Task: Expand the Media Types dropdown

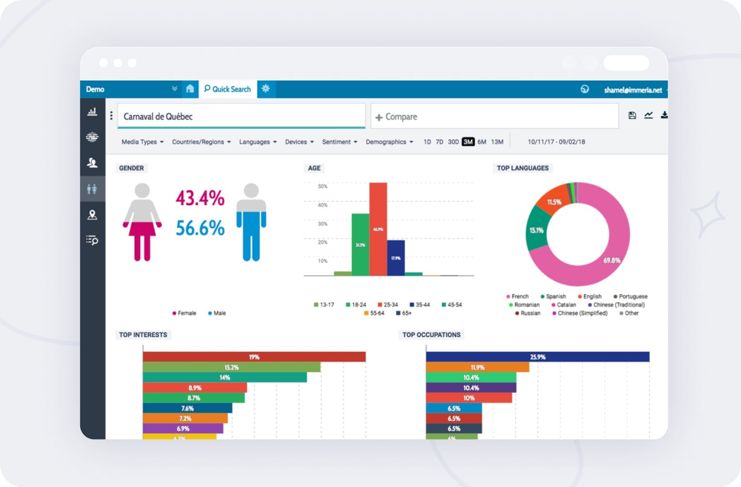Action: coord(142,142)
